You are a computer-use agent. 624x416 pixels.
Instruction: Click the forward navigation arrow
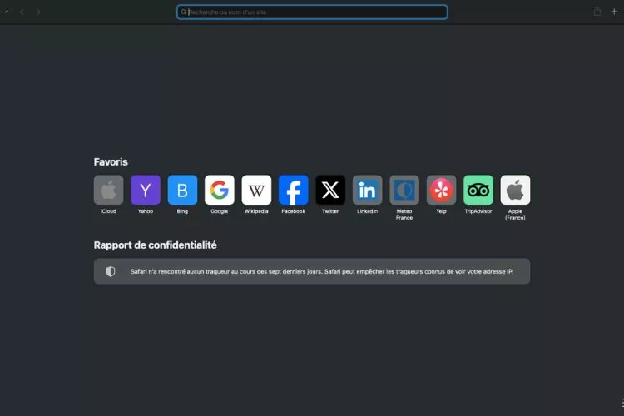(x=38, y=12)
